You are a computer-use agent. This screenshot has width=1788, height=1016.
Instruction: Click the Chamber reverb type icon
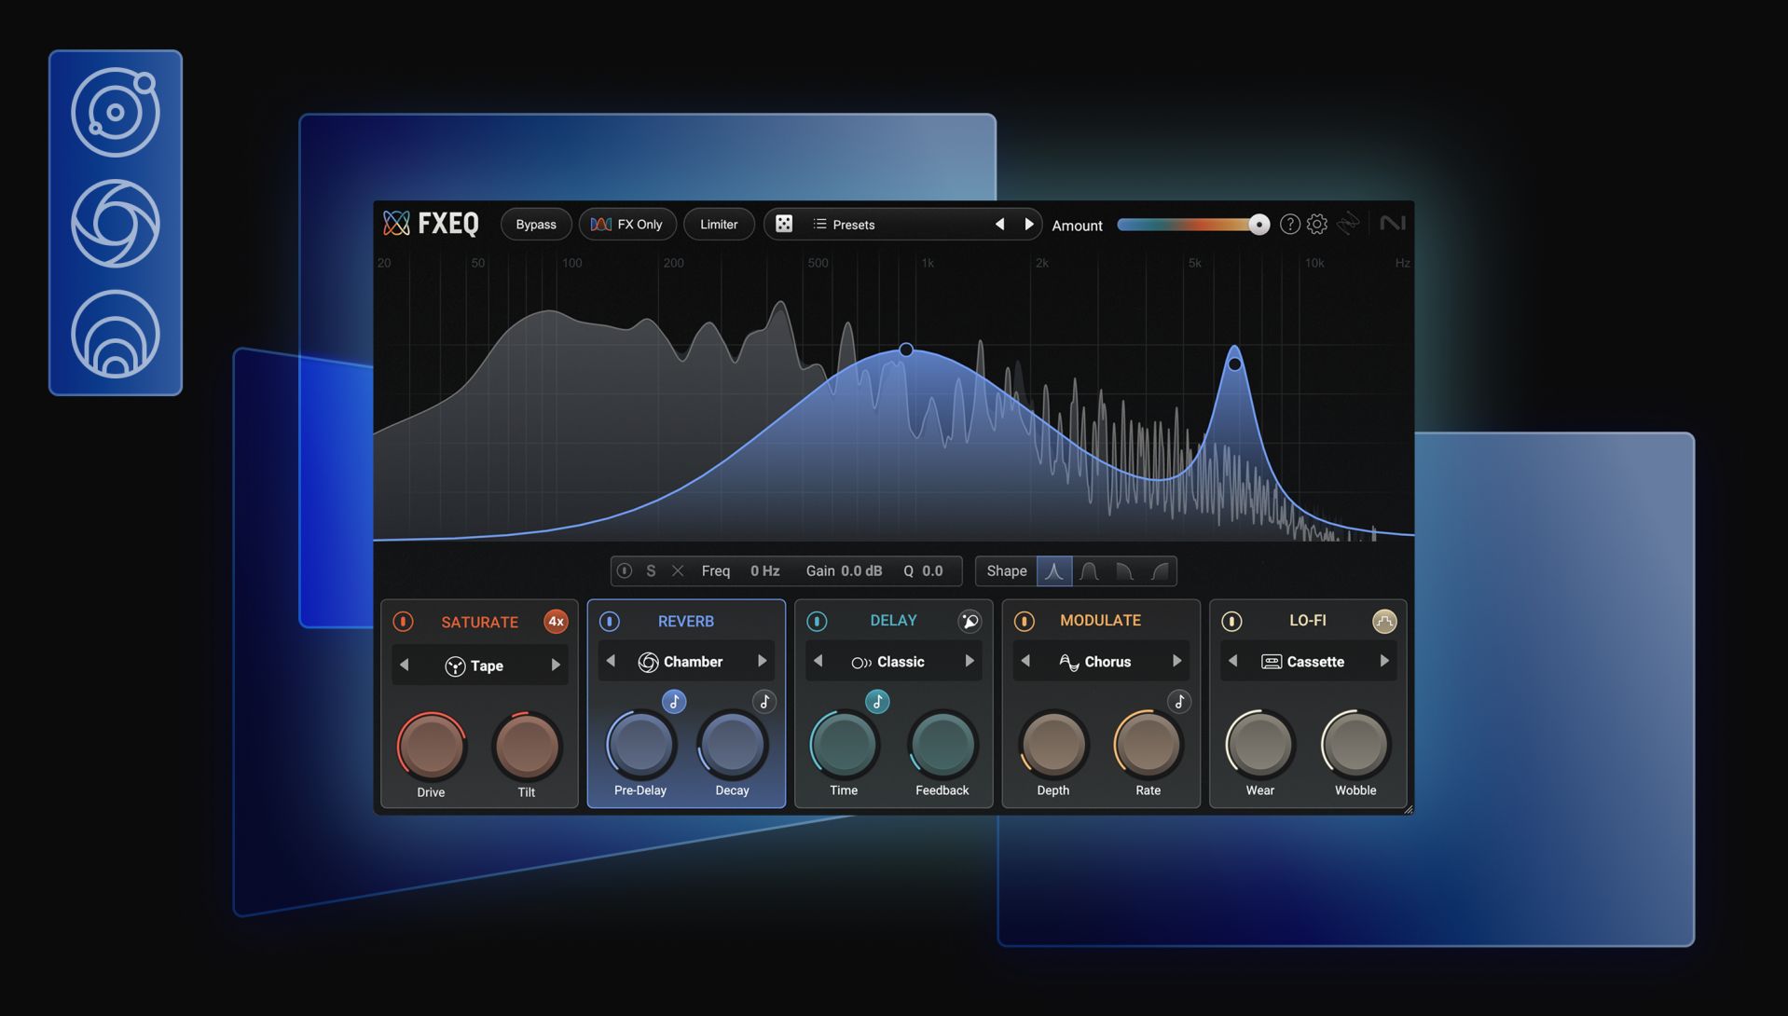648,662
